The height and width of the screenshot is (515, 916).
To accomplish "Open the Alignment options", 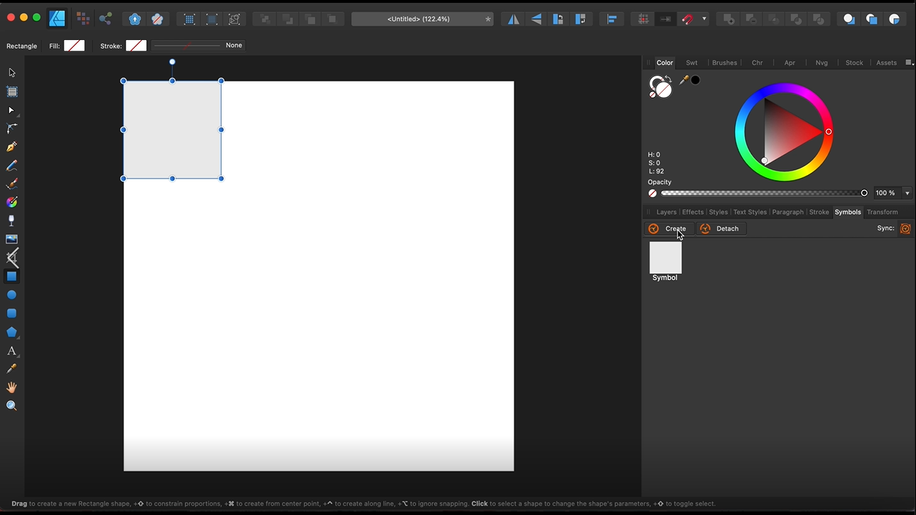I will click(612, 19).
